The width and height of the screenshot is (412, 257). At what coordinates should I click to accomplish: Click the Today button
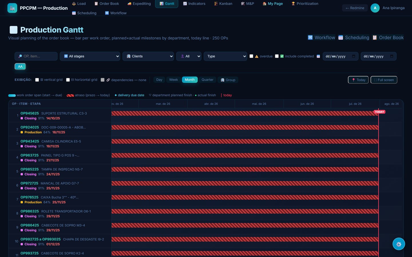(358, 80)
